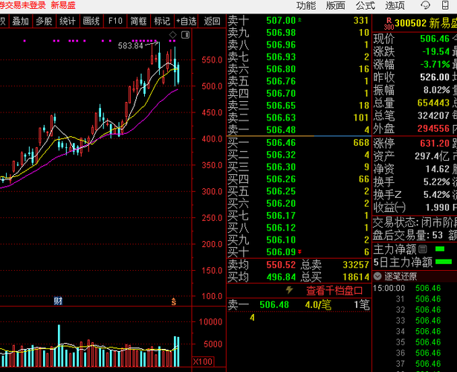Click the diamond marker icon above chart
Screen dimensions: 457x372
pos(173,35)
